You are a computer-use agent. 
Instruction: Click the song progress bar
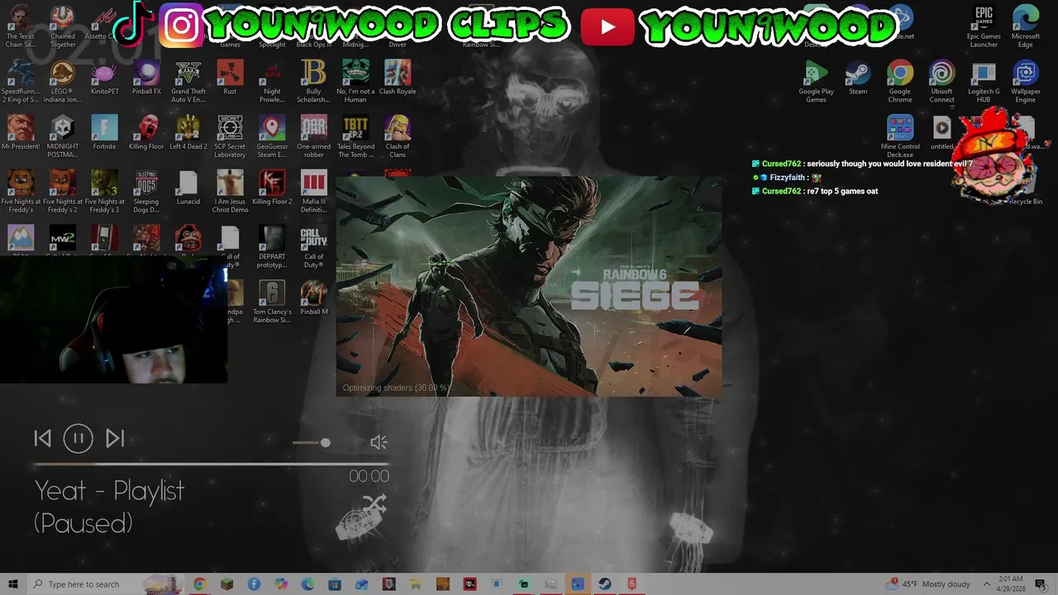click(x=211, y=464)
